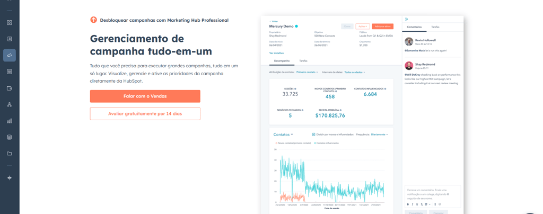Viewport: 543px width, 214px height.
Task: Click the Comentário submit button
Action: [416, 213]
